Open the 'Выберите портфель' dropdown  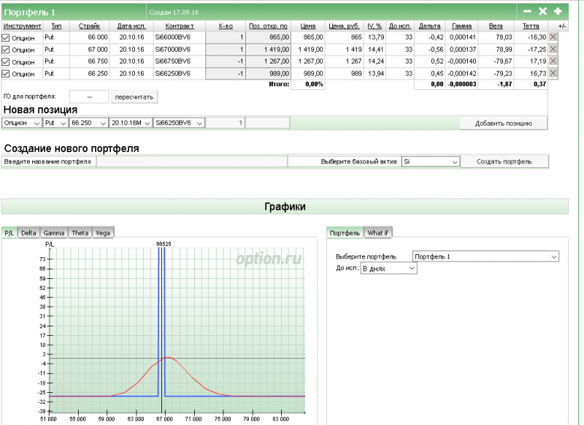click(x=485, y=257)
